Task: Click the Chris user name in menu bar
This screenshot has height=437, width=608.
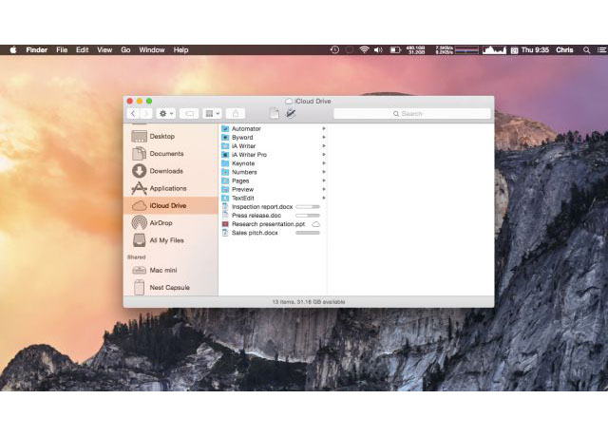Action: tap(564, 50)
